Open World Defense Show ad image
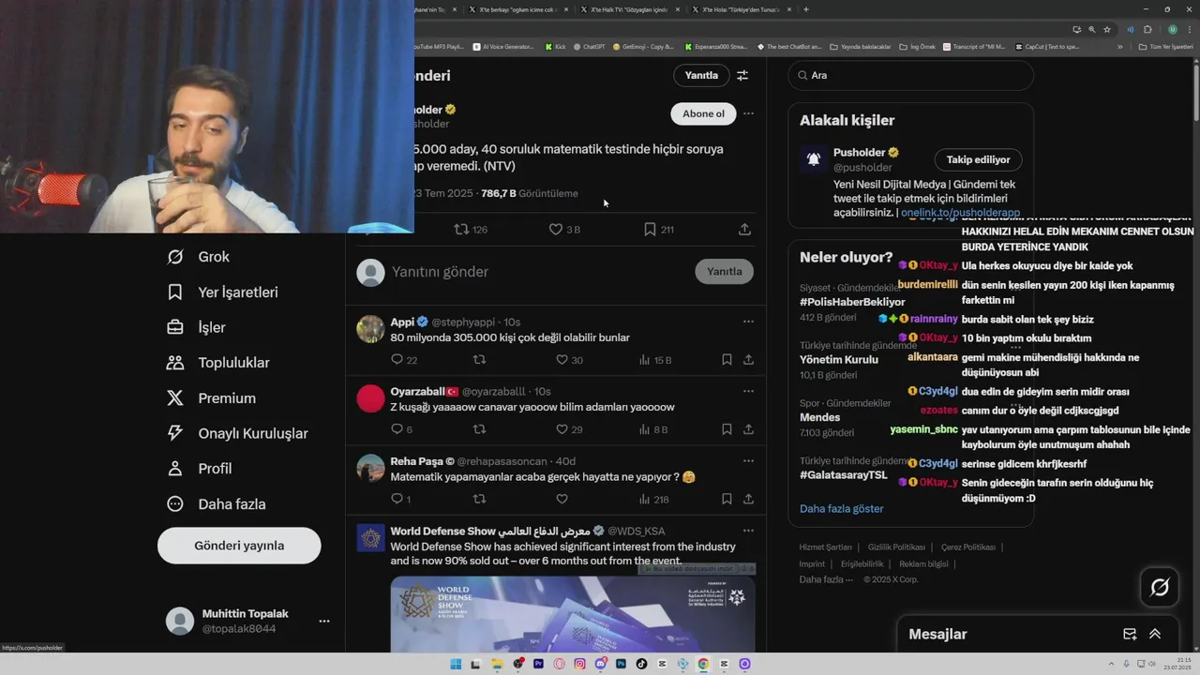The height and width of the screenshot is (675, 1200). (x=573, y=614)
